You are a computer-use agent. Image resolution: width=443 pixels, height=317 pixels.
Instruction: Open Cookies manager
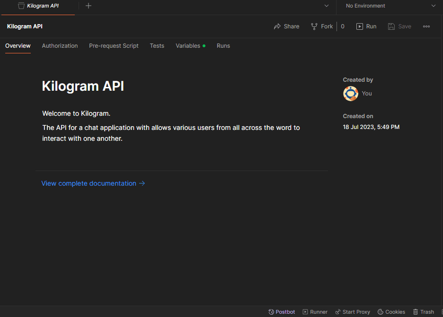click(391, 312)
